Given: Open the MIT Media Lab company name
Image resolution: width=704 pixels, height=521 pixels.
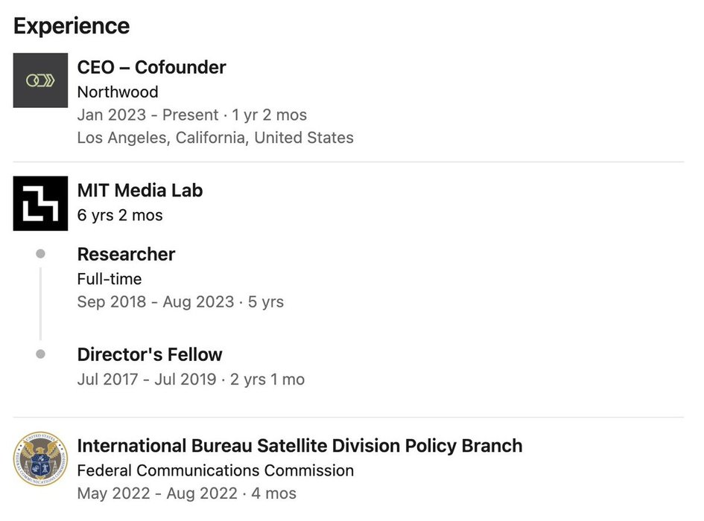Looking at the screenshot, I should tap(140, 191).
